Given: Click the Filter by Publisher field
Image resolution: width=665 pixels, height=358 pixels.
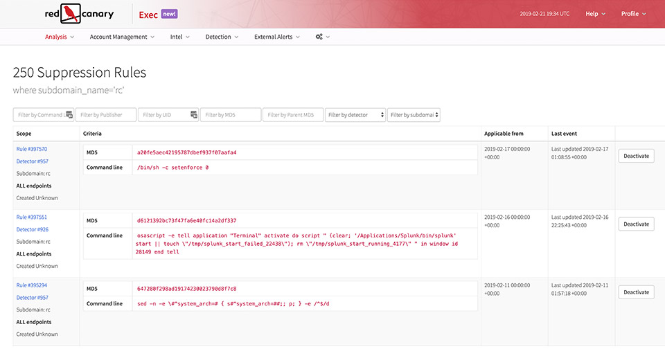Looking at the screenshot, I should click(105, 115).
